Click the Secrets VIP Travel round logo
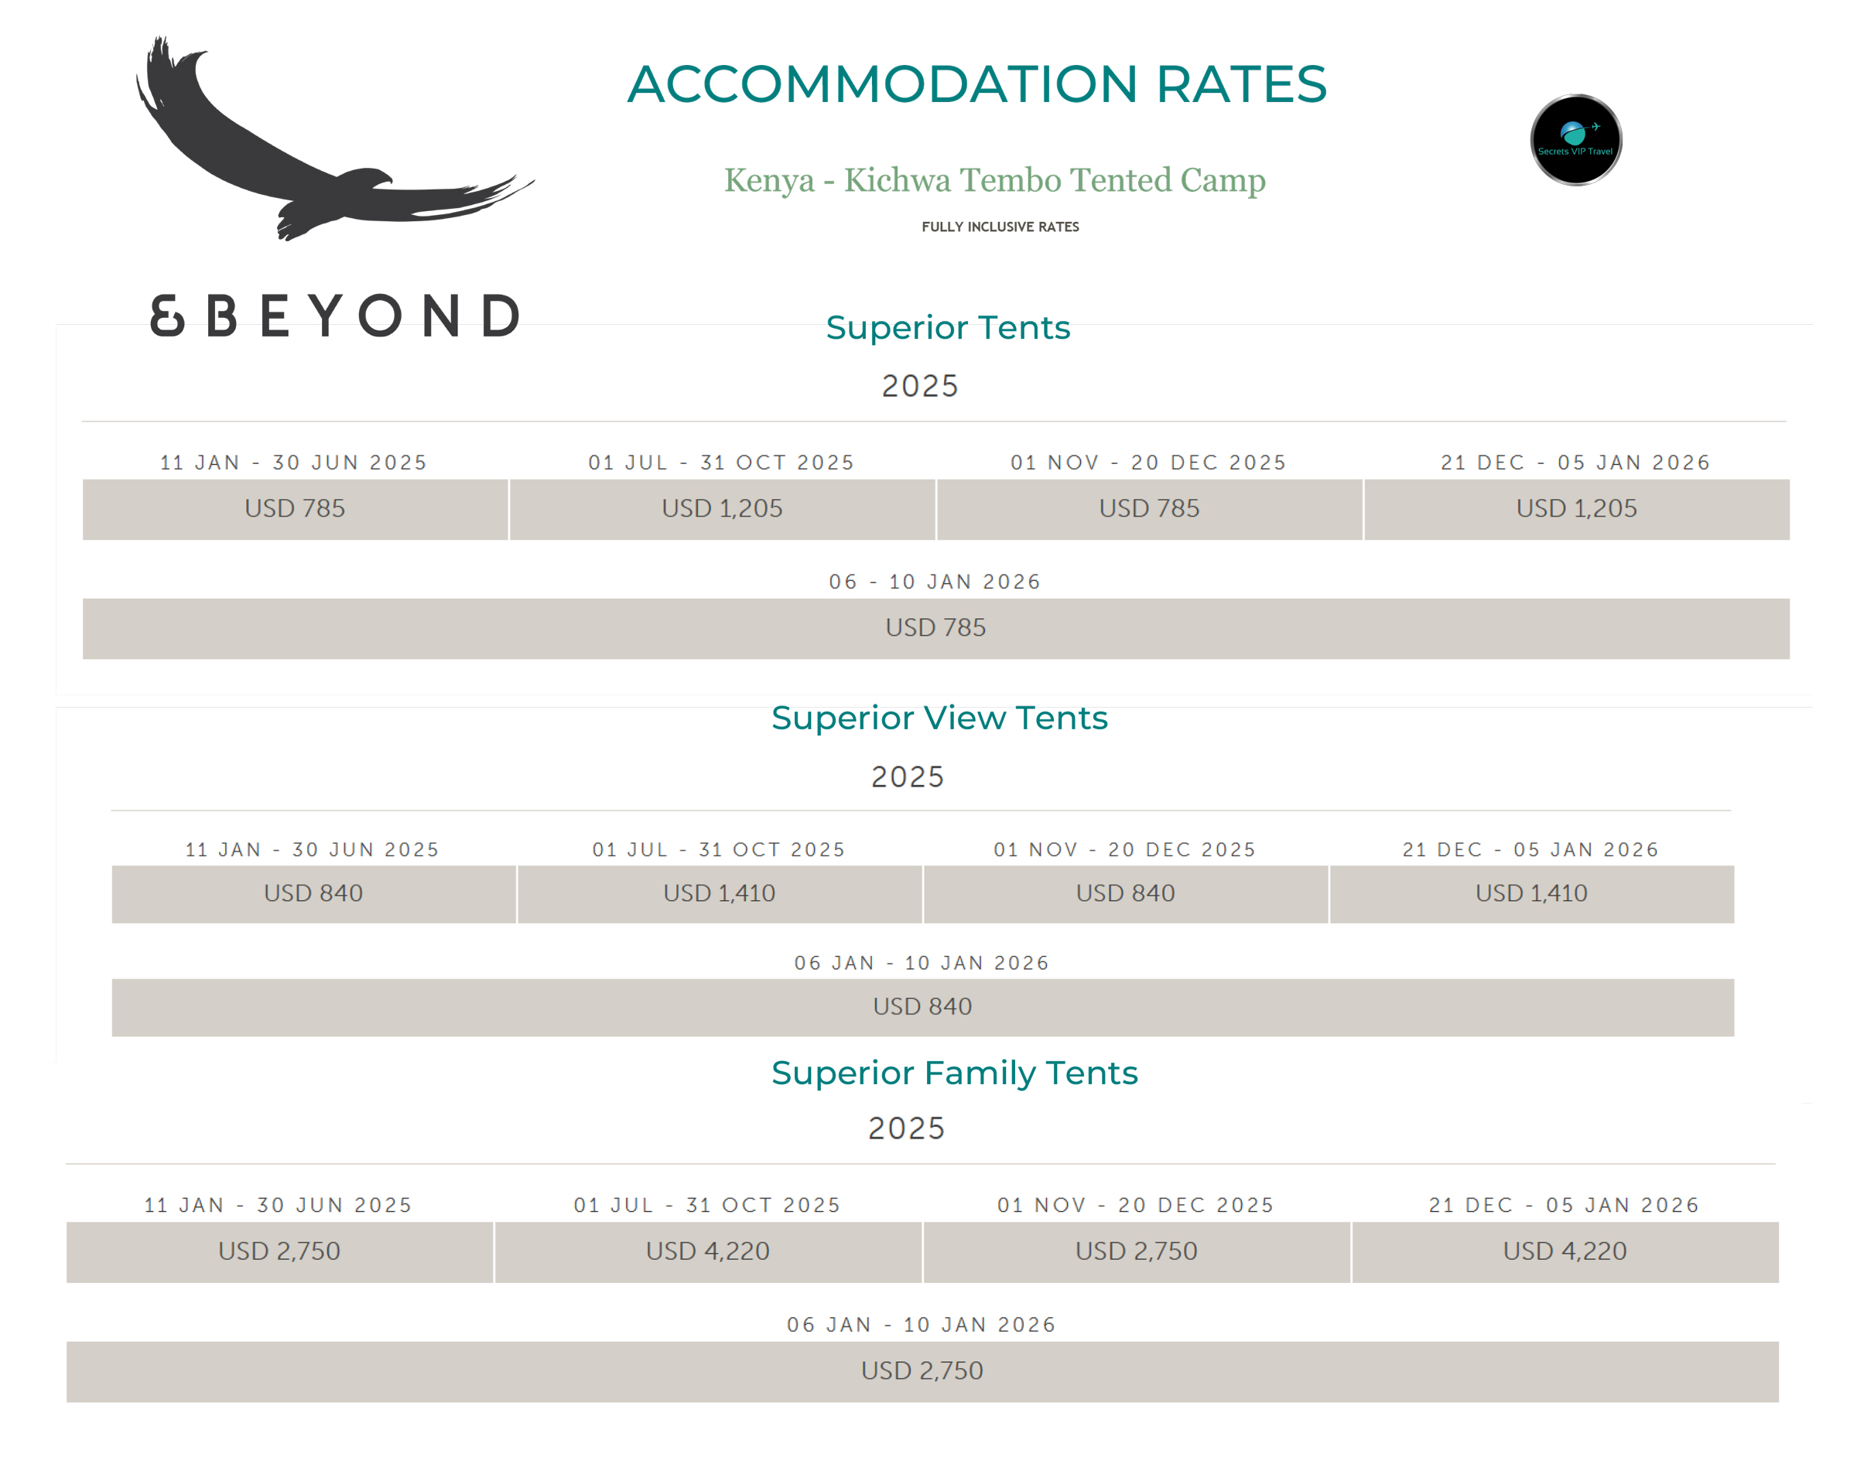1857x1464 pixels. click(1576, 140)
